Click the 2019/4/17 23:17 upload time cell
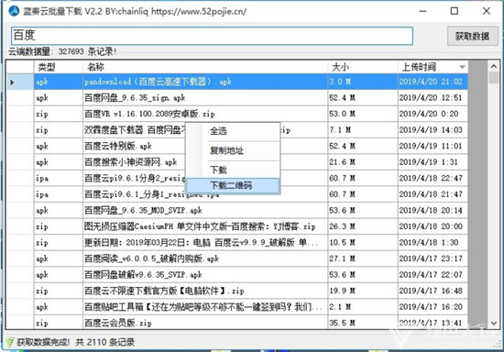504x352 pixels. [433, 258]
